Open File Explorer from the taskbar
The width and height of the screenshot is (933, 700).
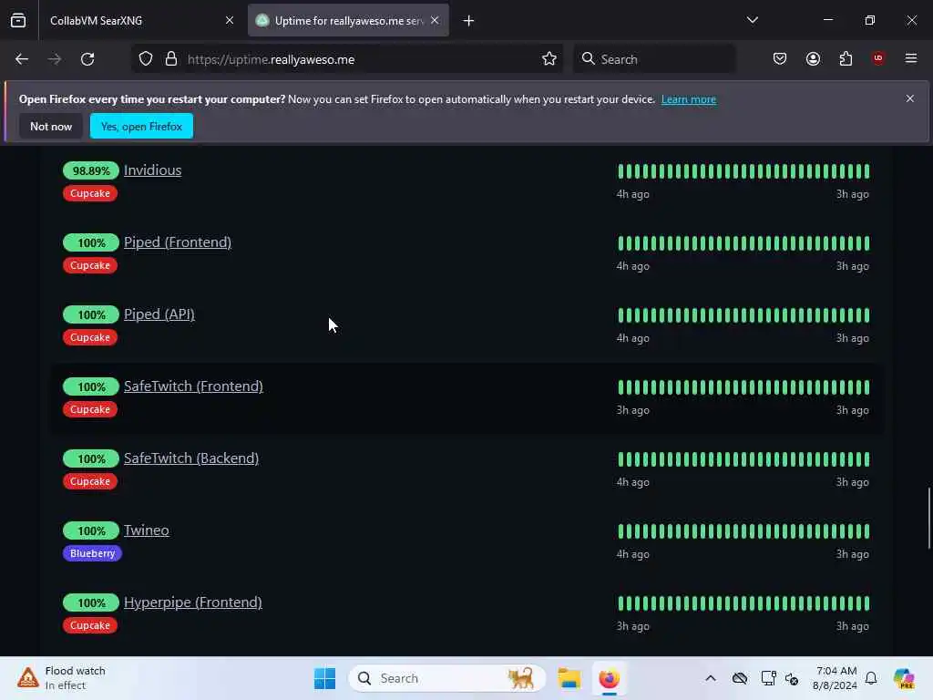click(x=569, y=678)
